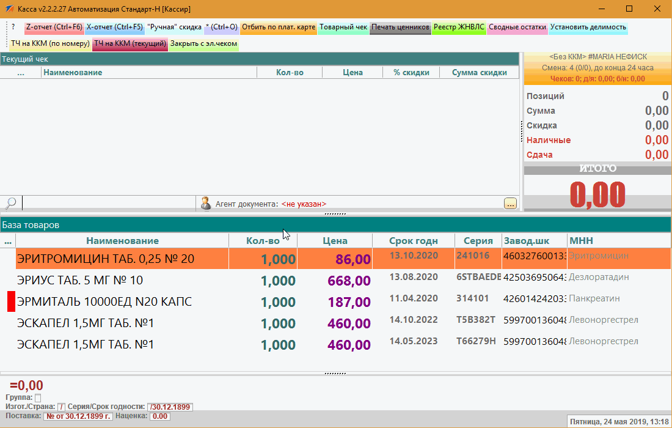The image size is (672, 428).
Task: Click Печать ценников button
Action: (x=400, y=28)
